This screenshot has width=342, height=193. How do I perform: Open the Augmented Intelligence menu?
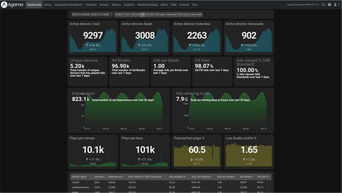(x=68, y=5)
